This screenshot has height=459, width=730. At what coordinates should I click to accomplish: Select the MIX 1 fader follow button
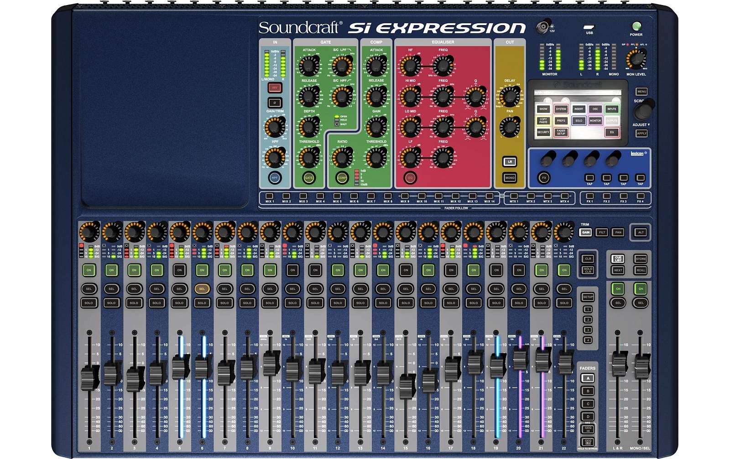pos(270,196)
